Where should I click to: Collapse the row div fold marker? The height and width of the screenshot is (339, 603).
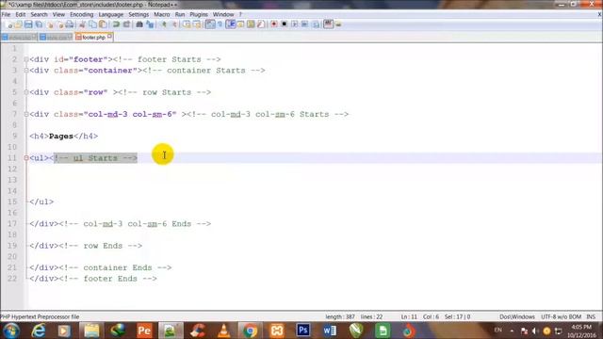pyautogui.click(x=26, y=92)
